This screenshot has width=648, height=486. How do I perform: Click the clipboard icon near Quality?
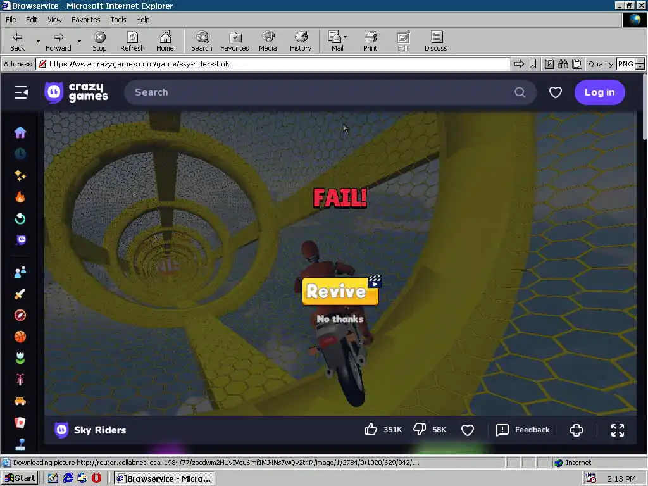click(577, 64)
